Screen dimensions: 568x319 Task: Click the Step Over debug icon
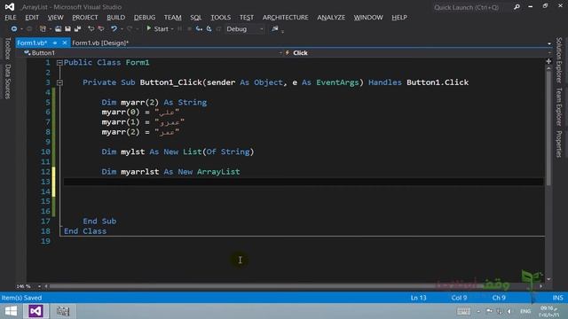click(x=209, y=29)
